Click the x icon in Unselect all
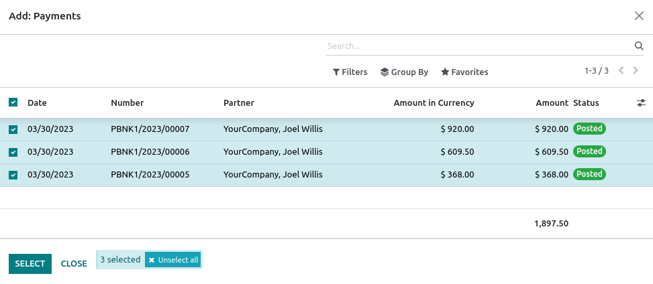Viewport: 653px width, 284px height. [x=152, y=260]
